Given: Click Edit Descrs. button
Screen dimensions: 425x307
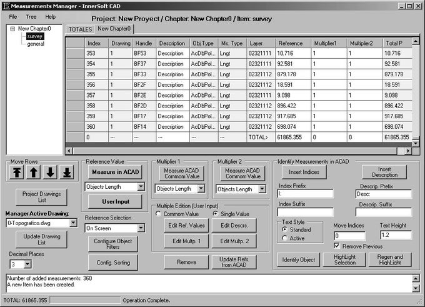Looking at the screenshot, I should click(234, 225).
